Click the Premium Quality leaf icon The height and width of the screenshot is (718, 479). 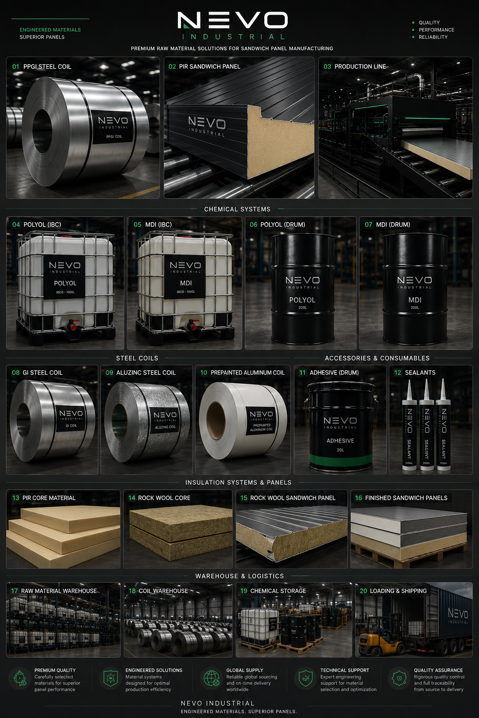19,678
